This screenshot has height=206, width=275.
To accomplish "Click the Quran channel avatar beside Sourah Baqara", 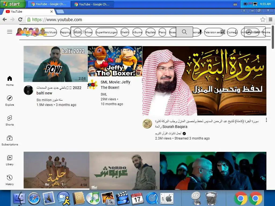I will [147, 124].
